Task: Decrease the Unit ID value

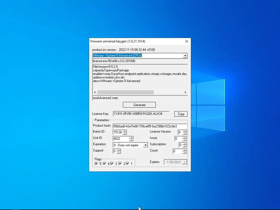Action: tap(131, 140)
